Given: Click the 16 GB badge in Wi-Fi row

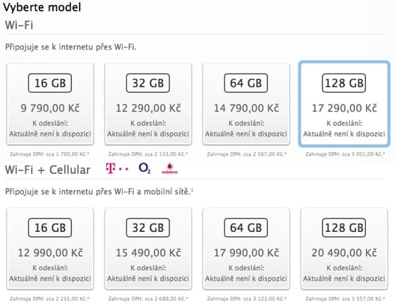Looking at the screenshot, I should [50, 83].
